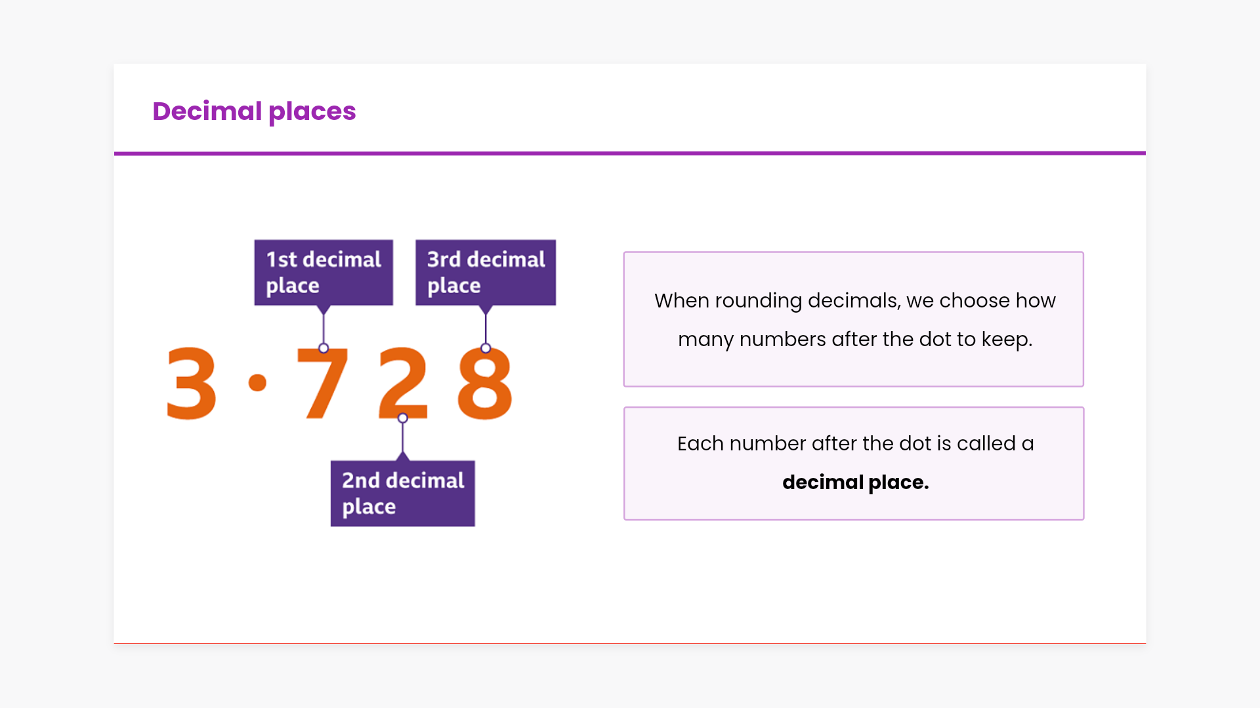The width and height of the screenshot is (1260, 708).
Task: Click the purple divider line under the title
Action: (x=630, y=153)
